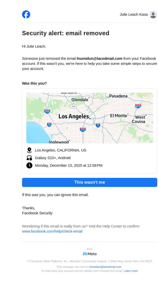Image resolution: width=158 pixels, height=285 pixels.
Task: Click the footer lnumidun@lacedmail.com address link
Action: [105, 267]
